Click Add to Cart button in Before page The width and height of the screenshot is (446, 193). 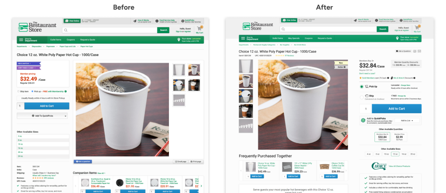(x=47, y=106)
